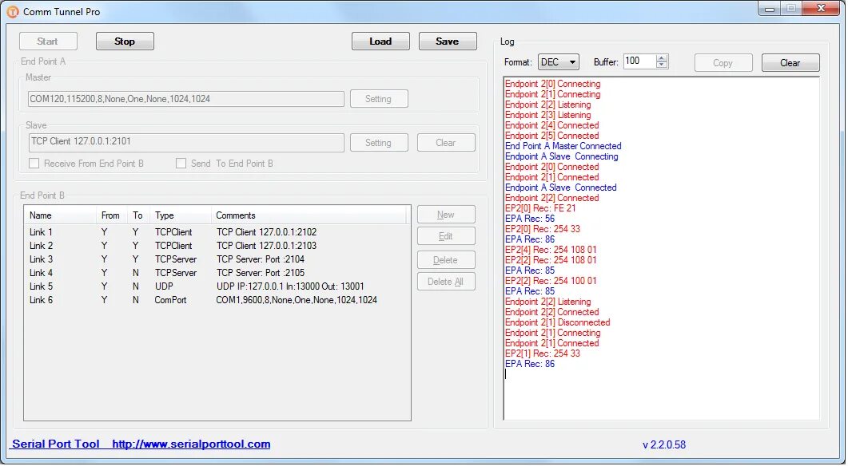Select the Link 2 row
This screenshot has width=848, height=466.
217,245
